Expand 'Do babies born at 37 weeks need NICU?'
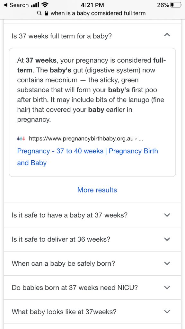This screenshot has height=329, width=185. [x=167, y=288]
